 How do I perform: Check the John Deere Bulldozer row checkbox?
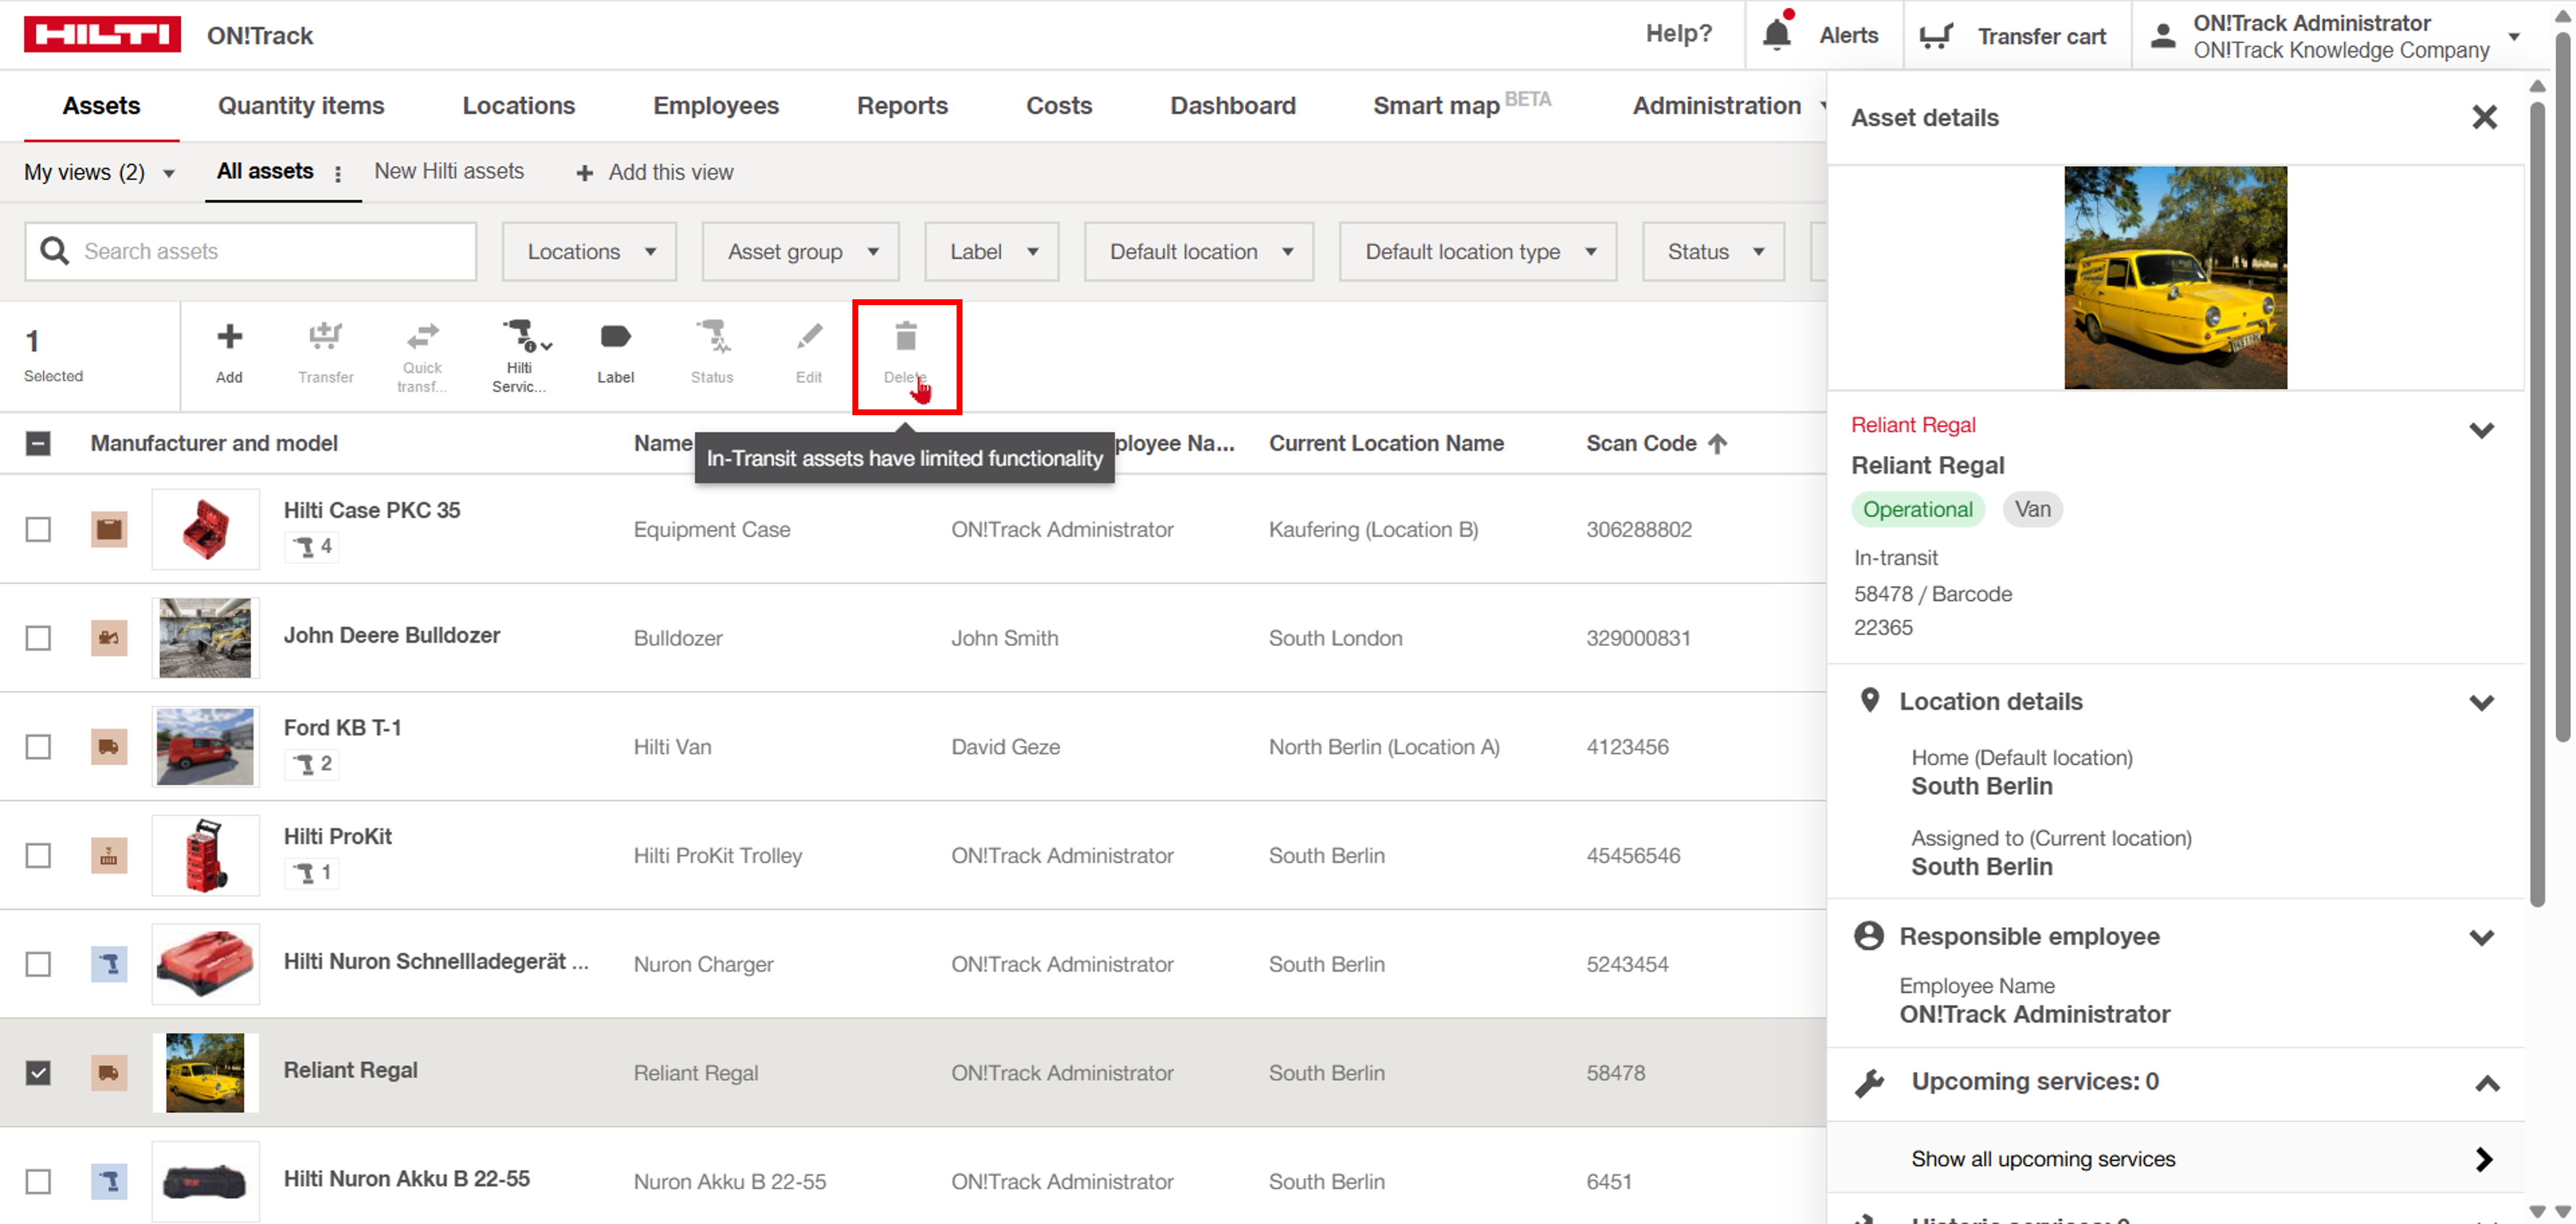pyautogui.click(x=38, y=638)
